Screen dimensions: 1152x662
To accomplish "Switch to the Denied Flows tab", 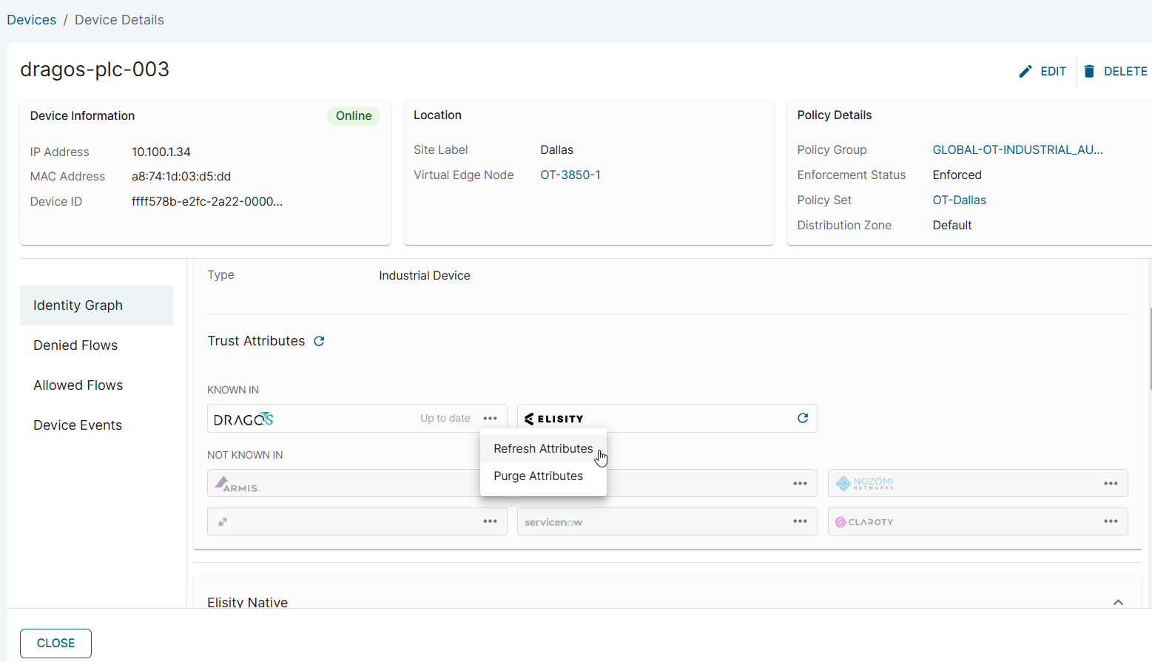I will pyautogui.click(x=75, y=345).
